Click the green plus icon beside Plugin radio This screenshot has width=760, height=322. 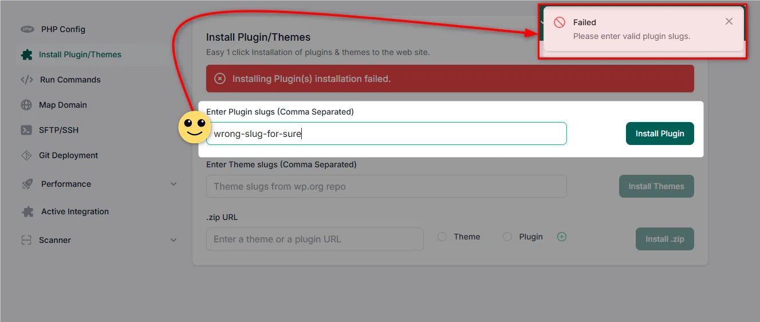562,237
